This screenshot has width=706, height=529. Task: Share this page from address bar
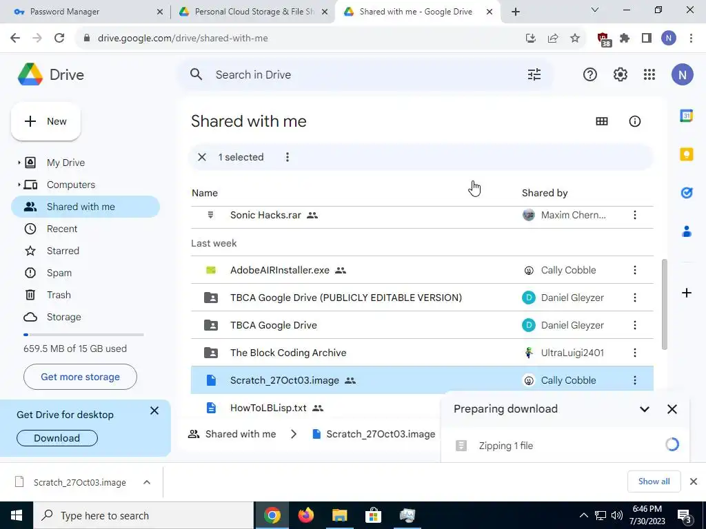click(552, 39)
